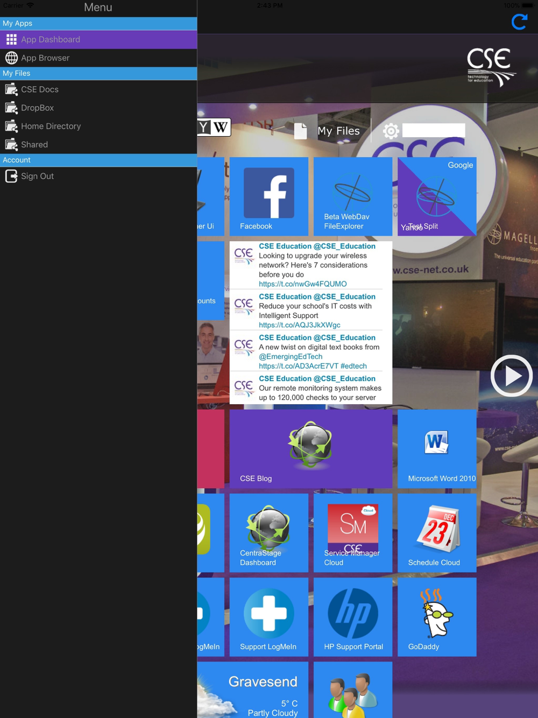Select App Browser menu item
The height and width of the screenshot is (718, 538).
(x=98, y=58)
